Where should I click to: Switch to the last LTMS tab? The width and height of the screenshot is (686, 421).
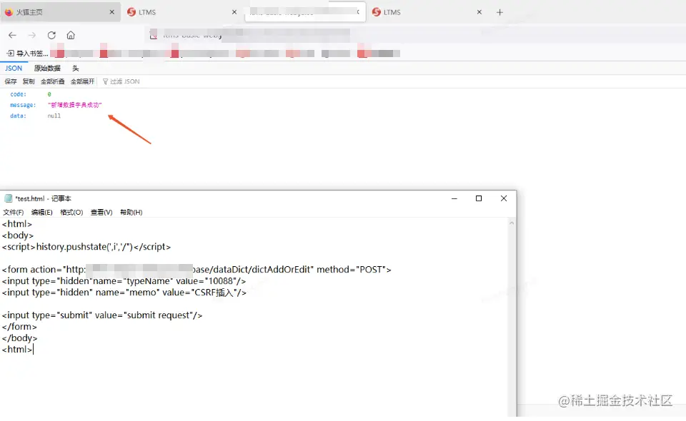427,12
